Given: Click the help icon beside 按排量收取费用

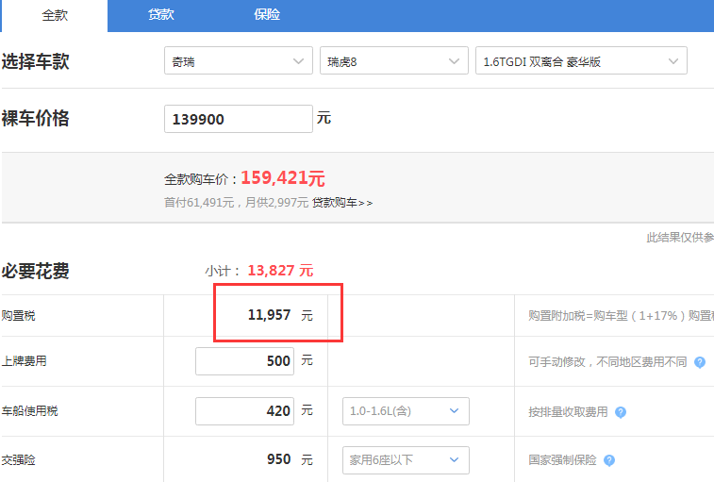Looking at the screenshot, I should tap(621, 412).
